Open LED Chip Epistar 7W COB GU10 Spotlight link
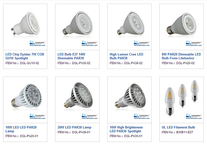Screen dimensions: 207x145 tap(25, 56)
